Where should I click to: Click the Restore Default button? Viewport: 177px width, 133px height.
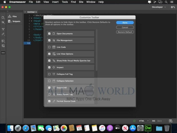coord(125,32)
